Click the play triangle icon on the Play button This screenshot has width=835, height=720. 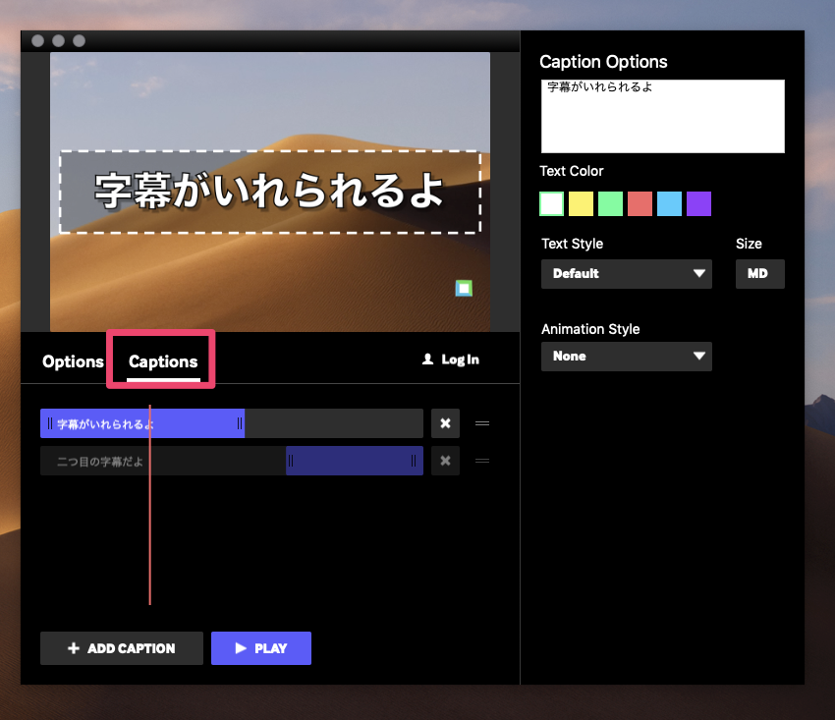pyautogui.click(x=237, y=648)
